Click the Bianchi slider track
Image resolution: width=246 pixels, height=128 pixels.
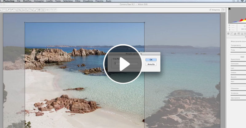pos(238,79)
